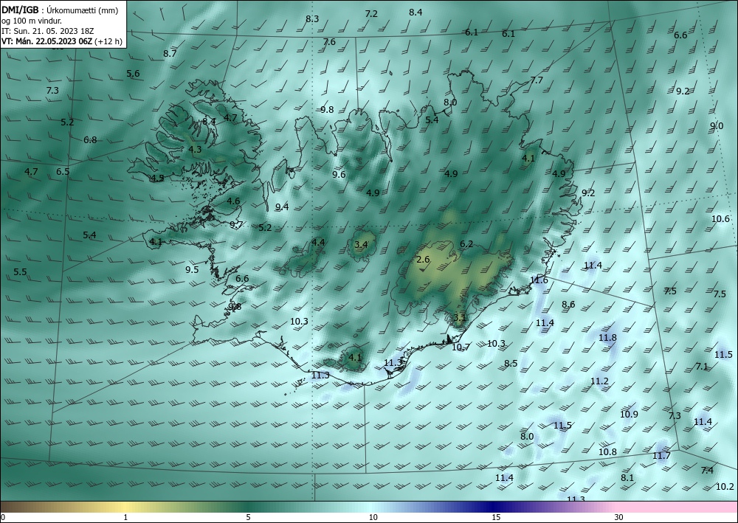Viewport: 738px width, 523px height.
Task: Click the map value '7.2'
Action: tap(371, 14)
